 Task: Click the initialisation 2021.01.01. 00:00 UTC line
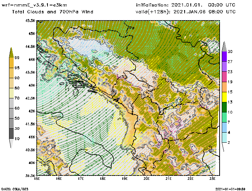pos(186,5)
